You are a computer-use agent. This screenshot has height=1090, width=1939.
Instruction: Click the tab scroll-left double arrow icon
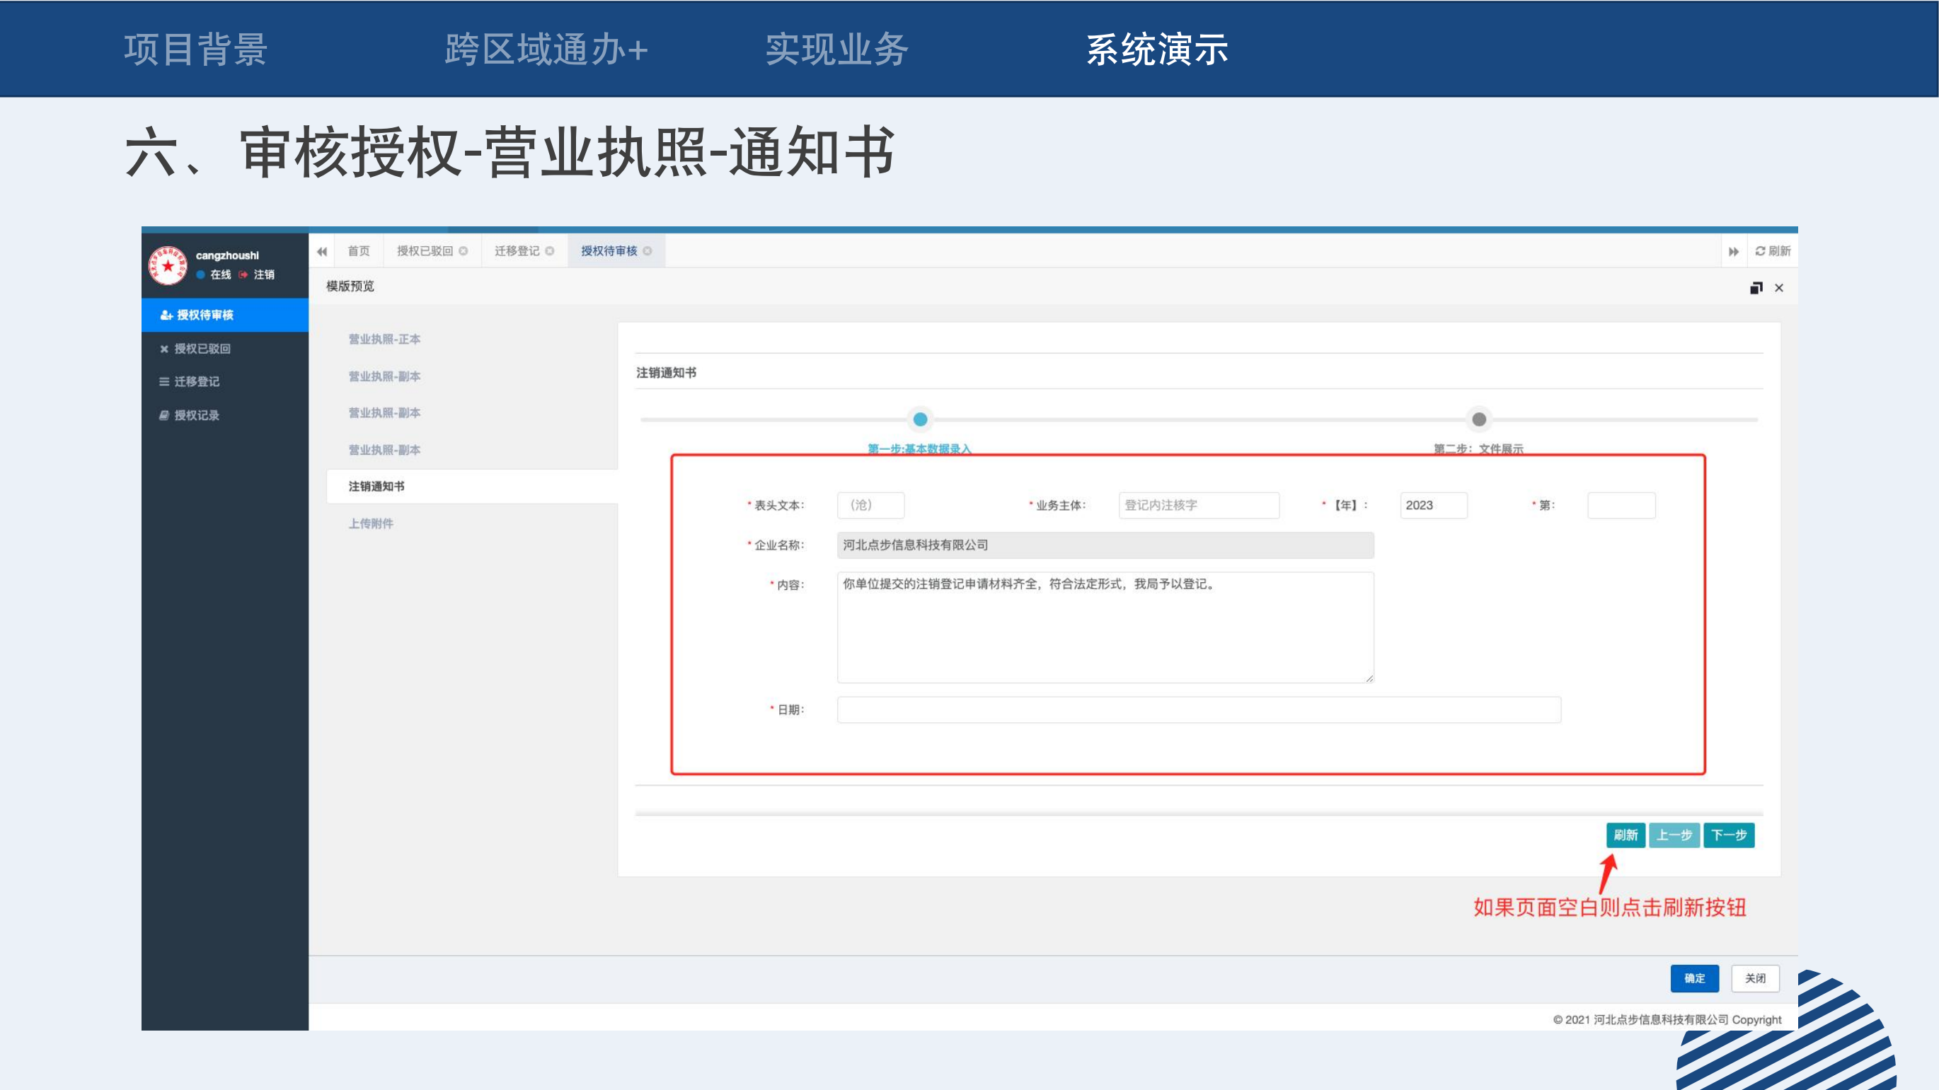(x=322, y=251)
